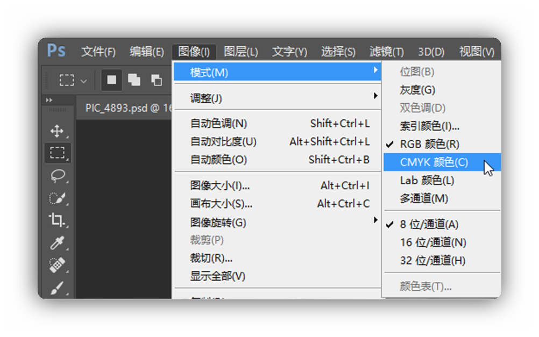Select 16 位/通道(N) option
This screenshot has height=337, width=539.
(x=442, y=242)
